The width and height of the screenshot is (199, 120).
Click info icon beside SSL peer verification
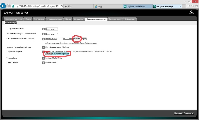pos(43,29)
